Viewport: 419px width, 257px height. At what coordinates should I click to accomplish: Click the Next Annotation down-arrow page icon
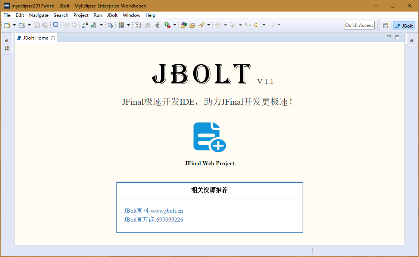[x=218, y=25]
